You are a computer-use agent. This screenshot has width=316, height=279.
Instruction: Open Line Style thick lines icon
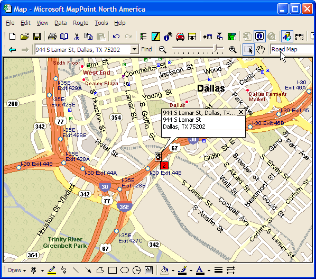click(x=218, y=271)
